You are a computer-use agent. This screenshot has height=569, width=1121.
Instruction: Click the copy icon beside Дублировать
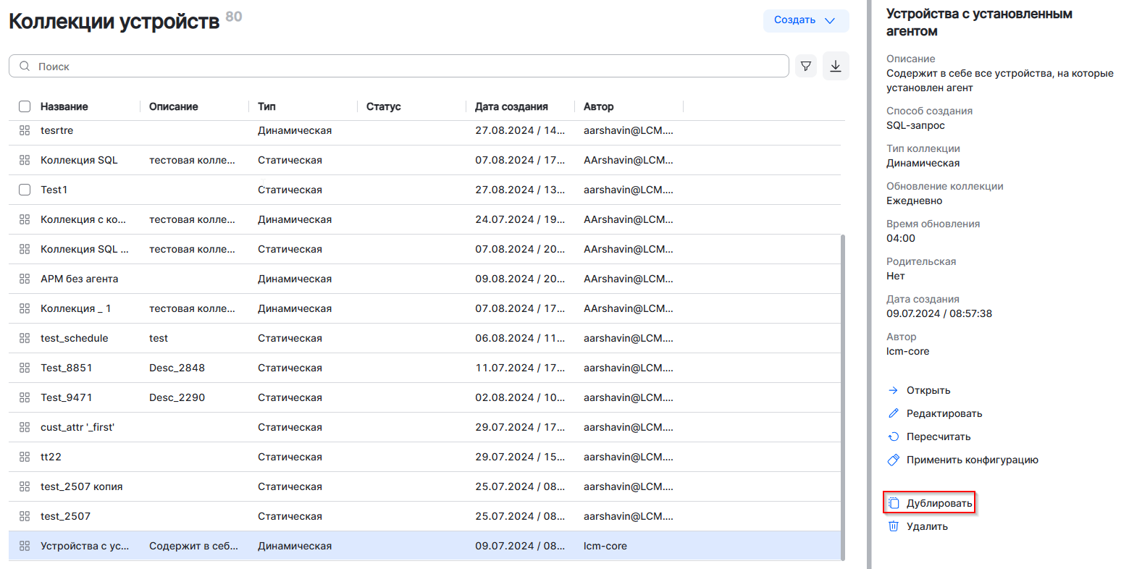coord(894,503)
